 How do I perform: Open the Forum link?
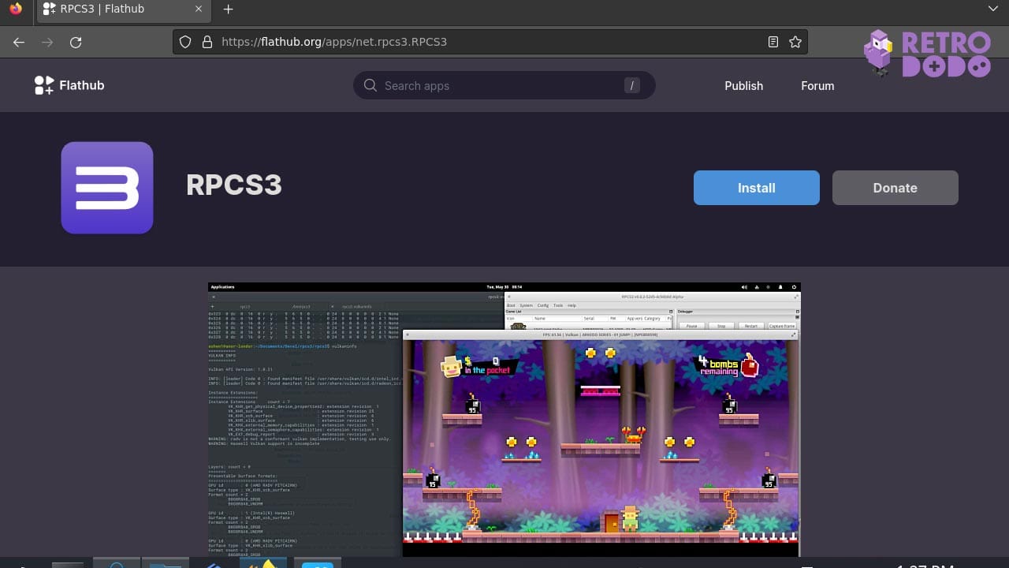point(817,86)
